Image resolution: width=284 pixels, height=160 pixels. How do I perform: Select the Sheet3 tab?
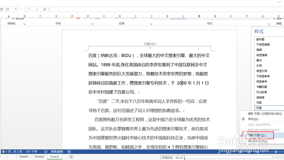[x=55, y=157]
